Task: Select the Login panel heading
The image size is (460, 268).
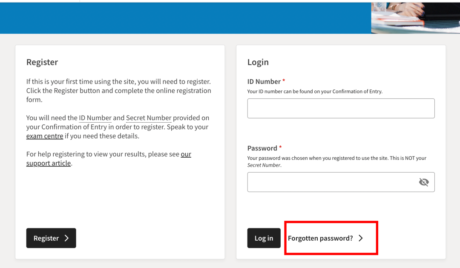Action: 258,62
